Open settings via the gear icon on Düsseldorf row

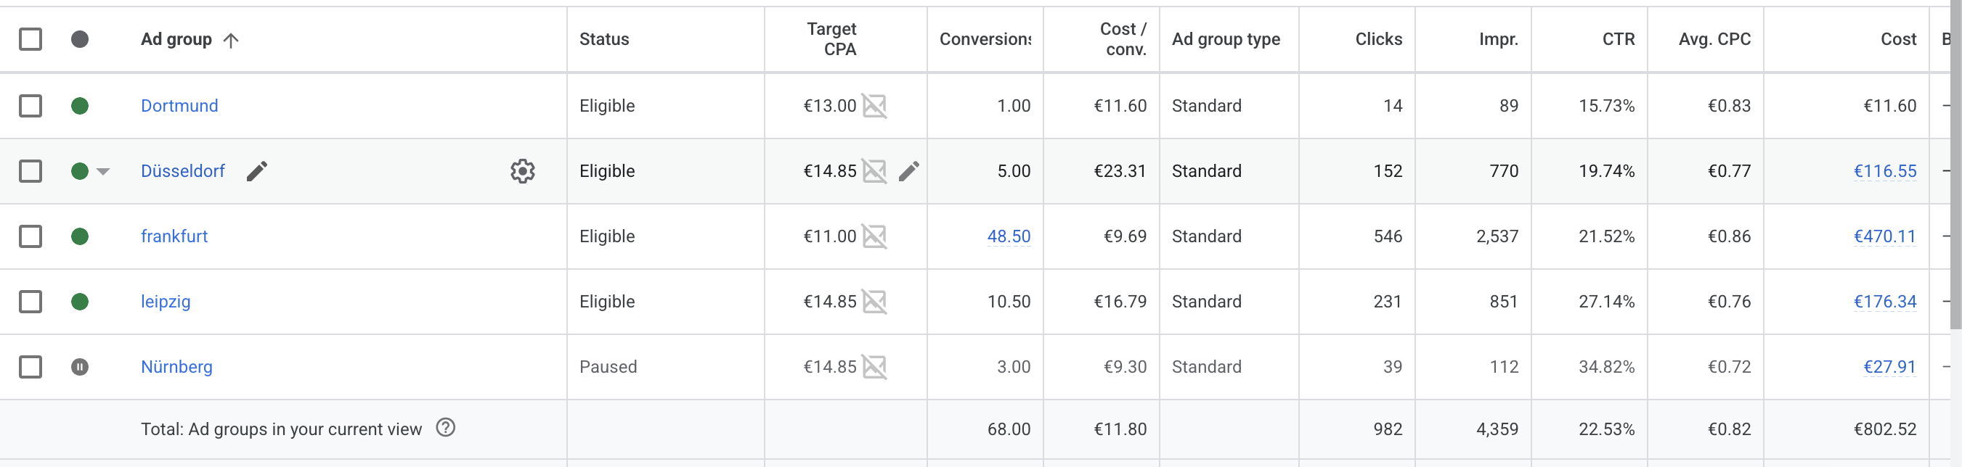point(524,171)
